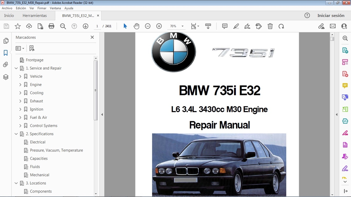Open the help question mark icon

307,16
